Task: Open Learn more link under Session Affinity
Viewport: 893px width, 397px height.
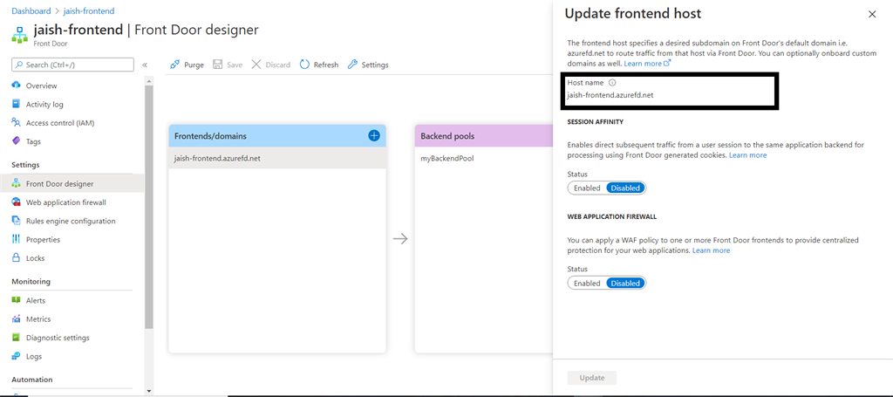Action: pos(747,155)
